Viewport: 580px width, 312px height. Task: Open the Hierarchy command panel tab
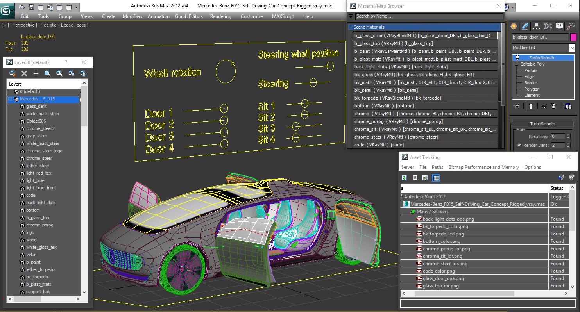(537, 26)
